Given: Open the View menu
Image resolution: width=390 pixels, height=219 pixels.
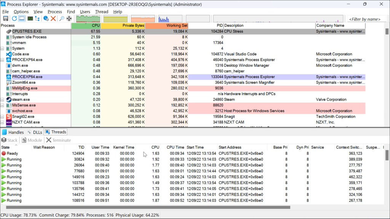Looking at the screenshot, I should pos(38,12).
